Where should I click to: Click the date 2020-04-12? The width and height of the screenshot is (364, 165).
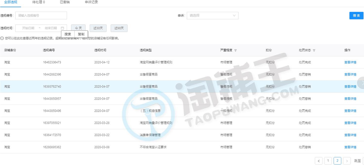click(x=102, y=63)
